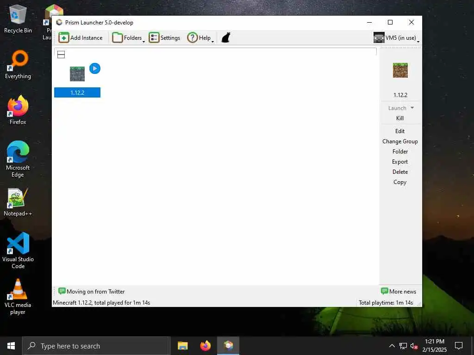Click the black cat icon
Screen dimensions: 474x355
point(226,38)
